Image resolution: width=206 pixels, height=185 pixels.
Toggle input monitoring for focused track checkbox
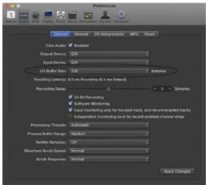click(70, 110)
